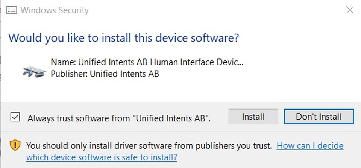Image resolution: width=361 pixels, height=168 pixels.
Task: Click the keyboard device icon
Action: point(34,71)
